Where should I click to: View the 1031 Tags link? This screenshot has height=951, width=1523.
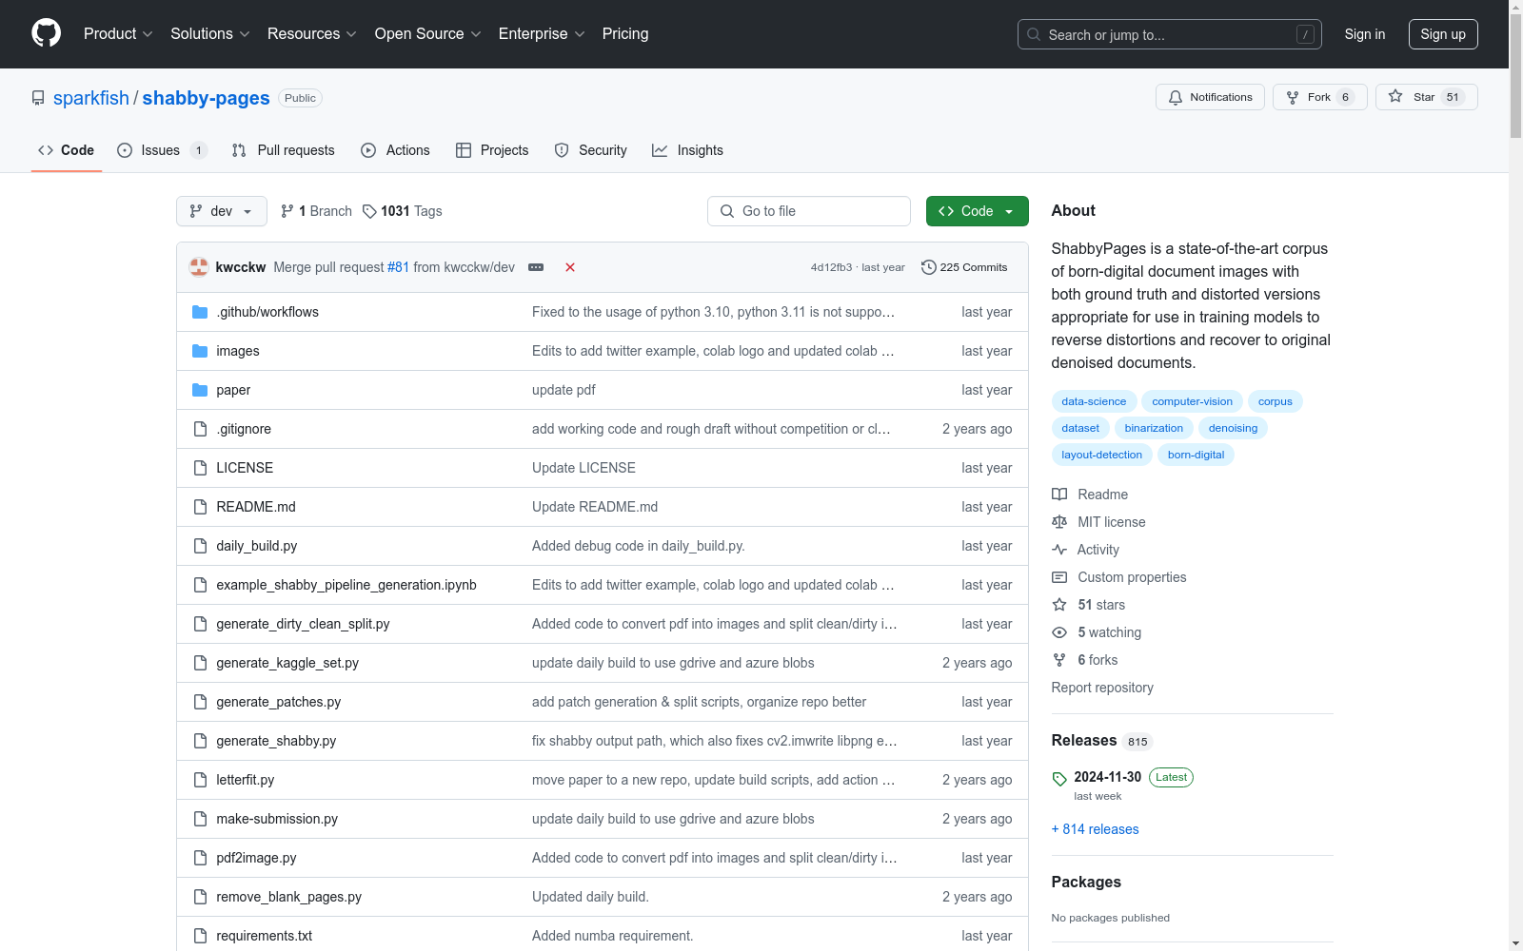click(x=403, y=211)
